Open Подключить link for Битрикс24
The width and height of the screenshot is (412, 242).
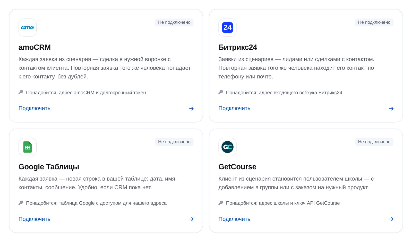[234, 108]
